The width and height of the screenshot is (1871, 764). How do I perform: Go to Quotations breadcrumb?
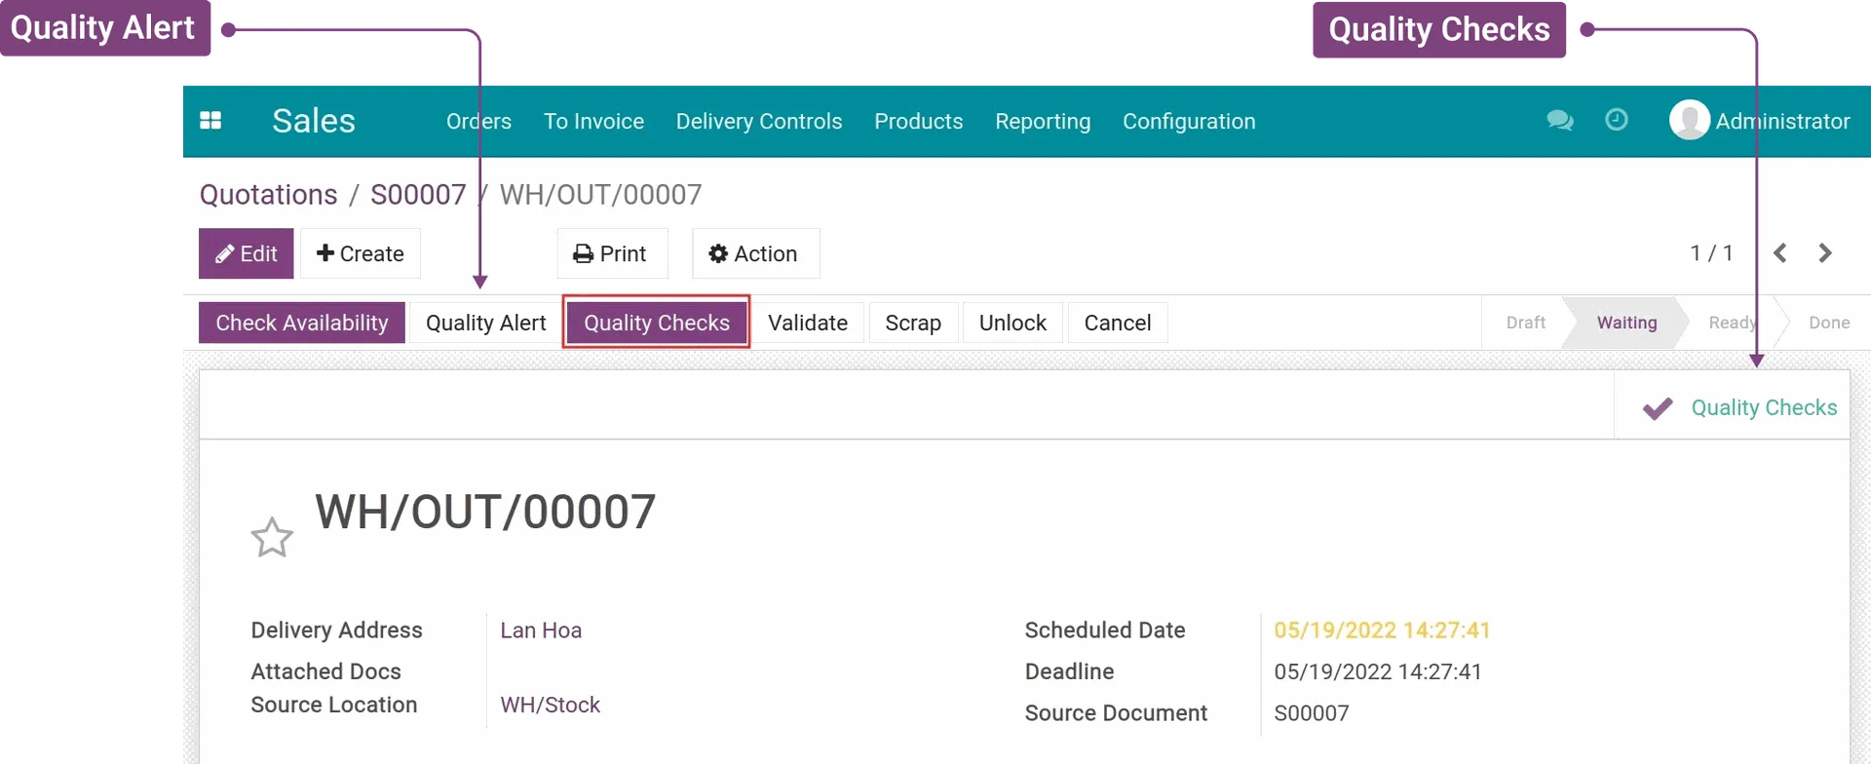click(x=268, y=195)
